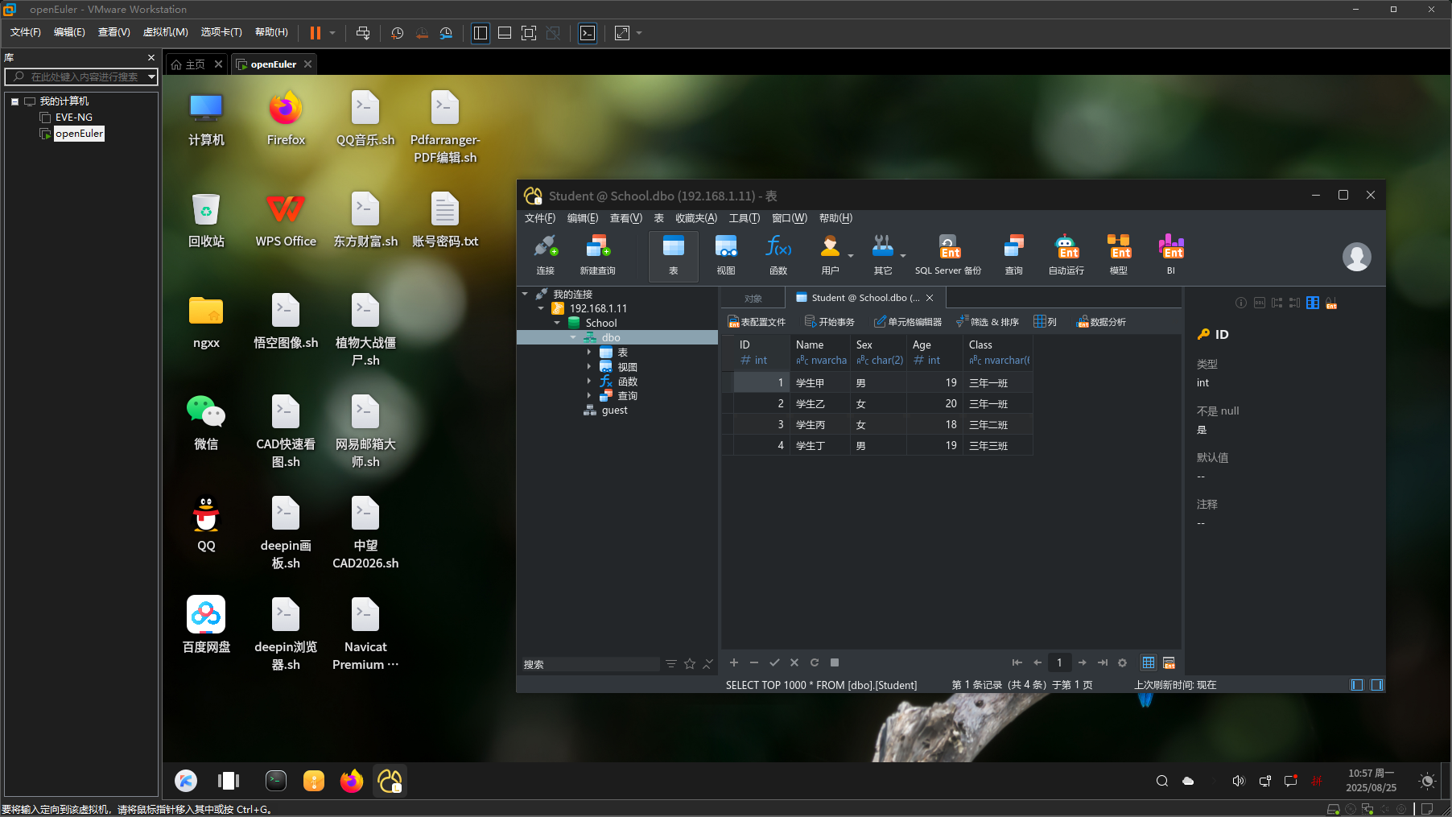Image resolution: width=1452 pixels, height=817 pixels.
Task: Expand the 表 (Tables) tree node
Action: tap(589, 353)
